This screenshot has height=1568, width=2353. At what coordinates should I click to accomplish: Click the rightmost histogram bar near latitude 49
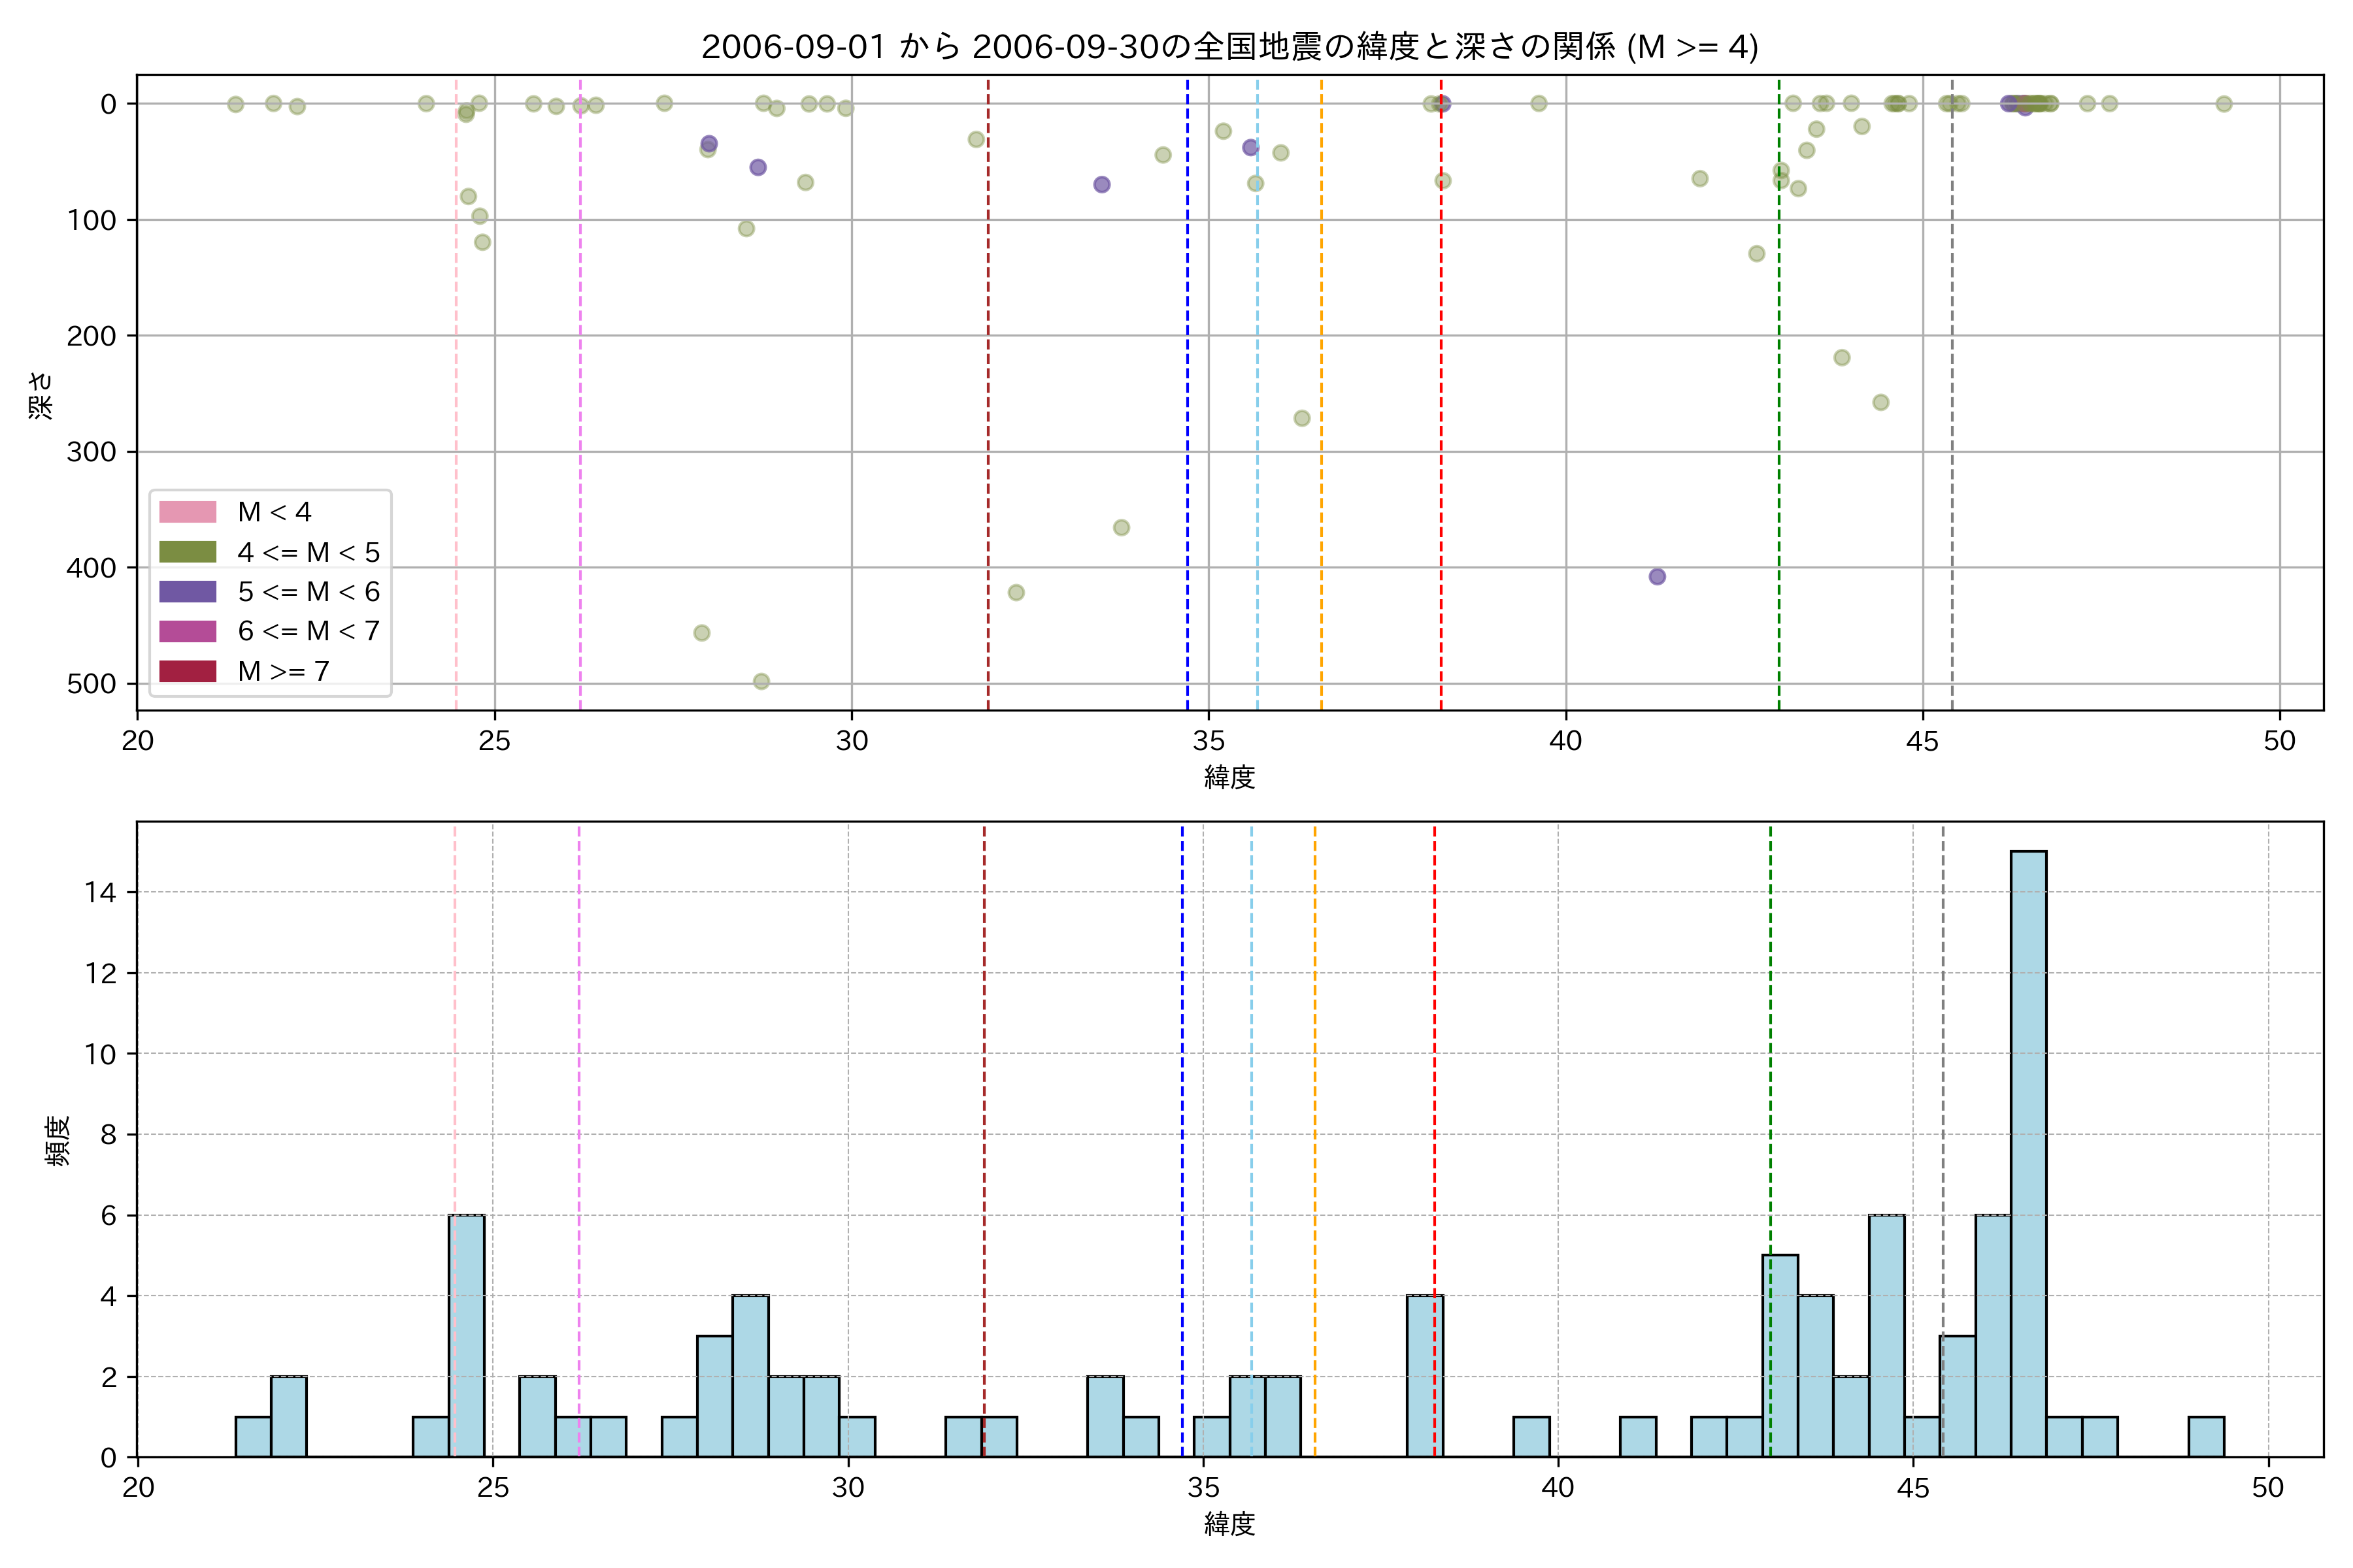pos(2206,1437)
